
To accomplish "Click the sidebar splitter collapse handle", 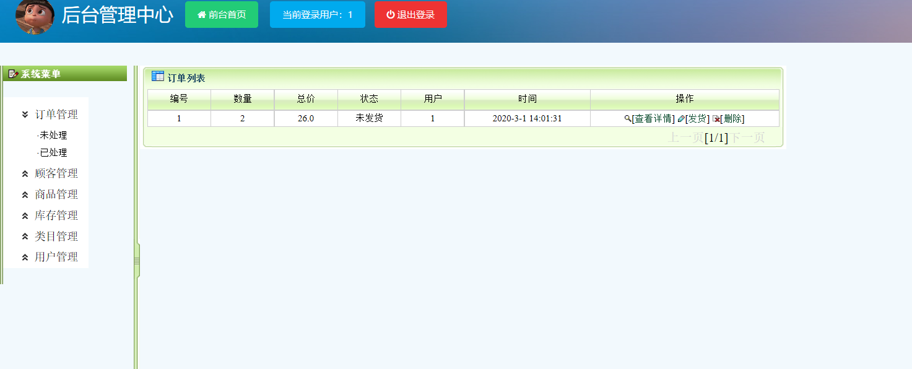I will (x=137, y=261).
